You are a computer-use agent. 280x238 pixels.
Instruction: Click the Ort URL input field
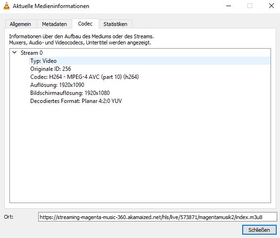click(x=158, y=217)
